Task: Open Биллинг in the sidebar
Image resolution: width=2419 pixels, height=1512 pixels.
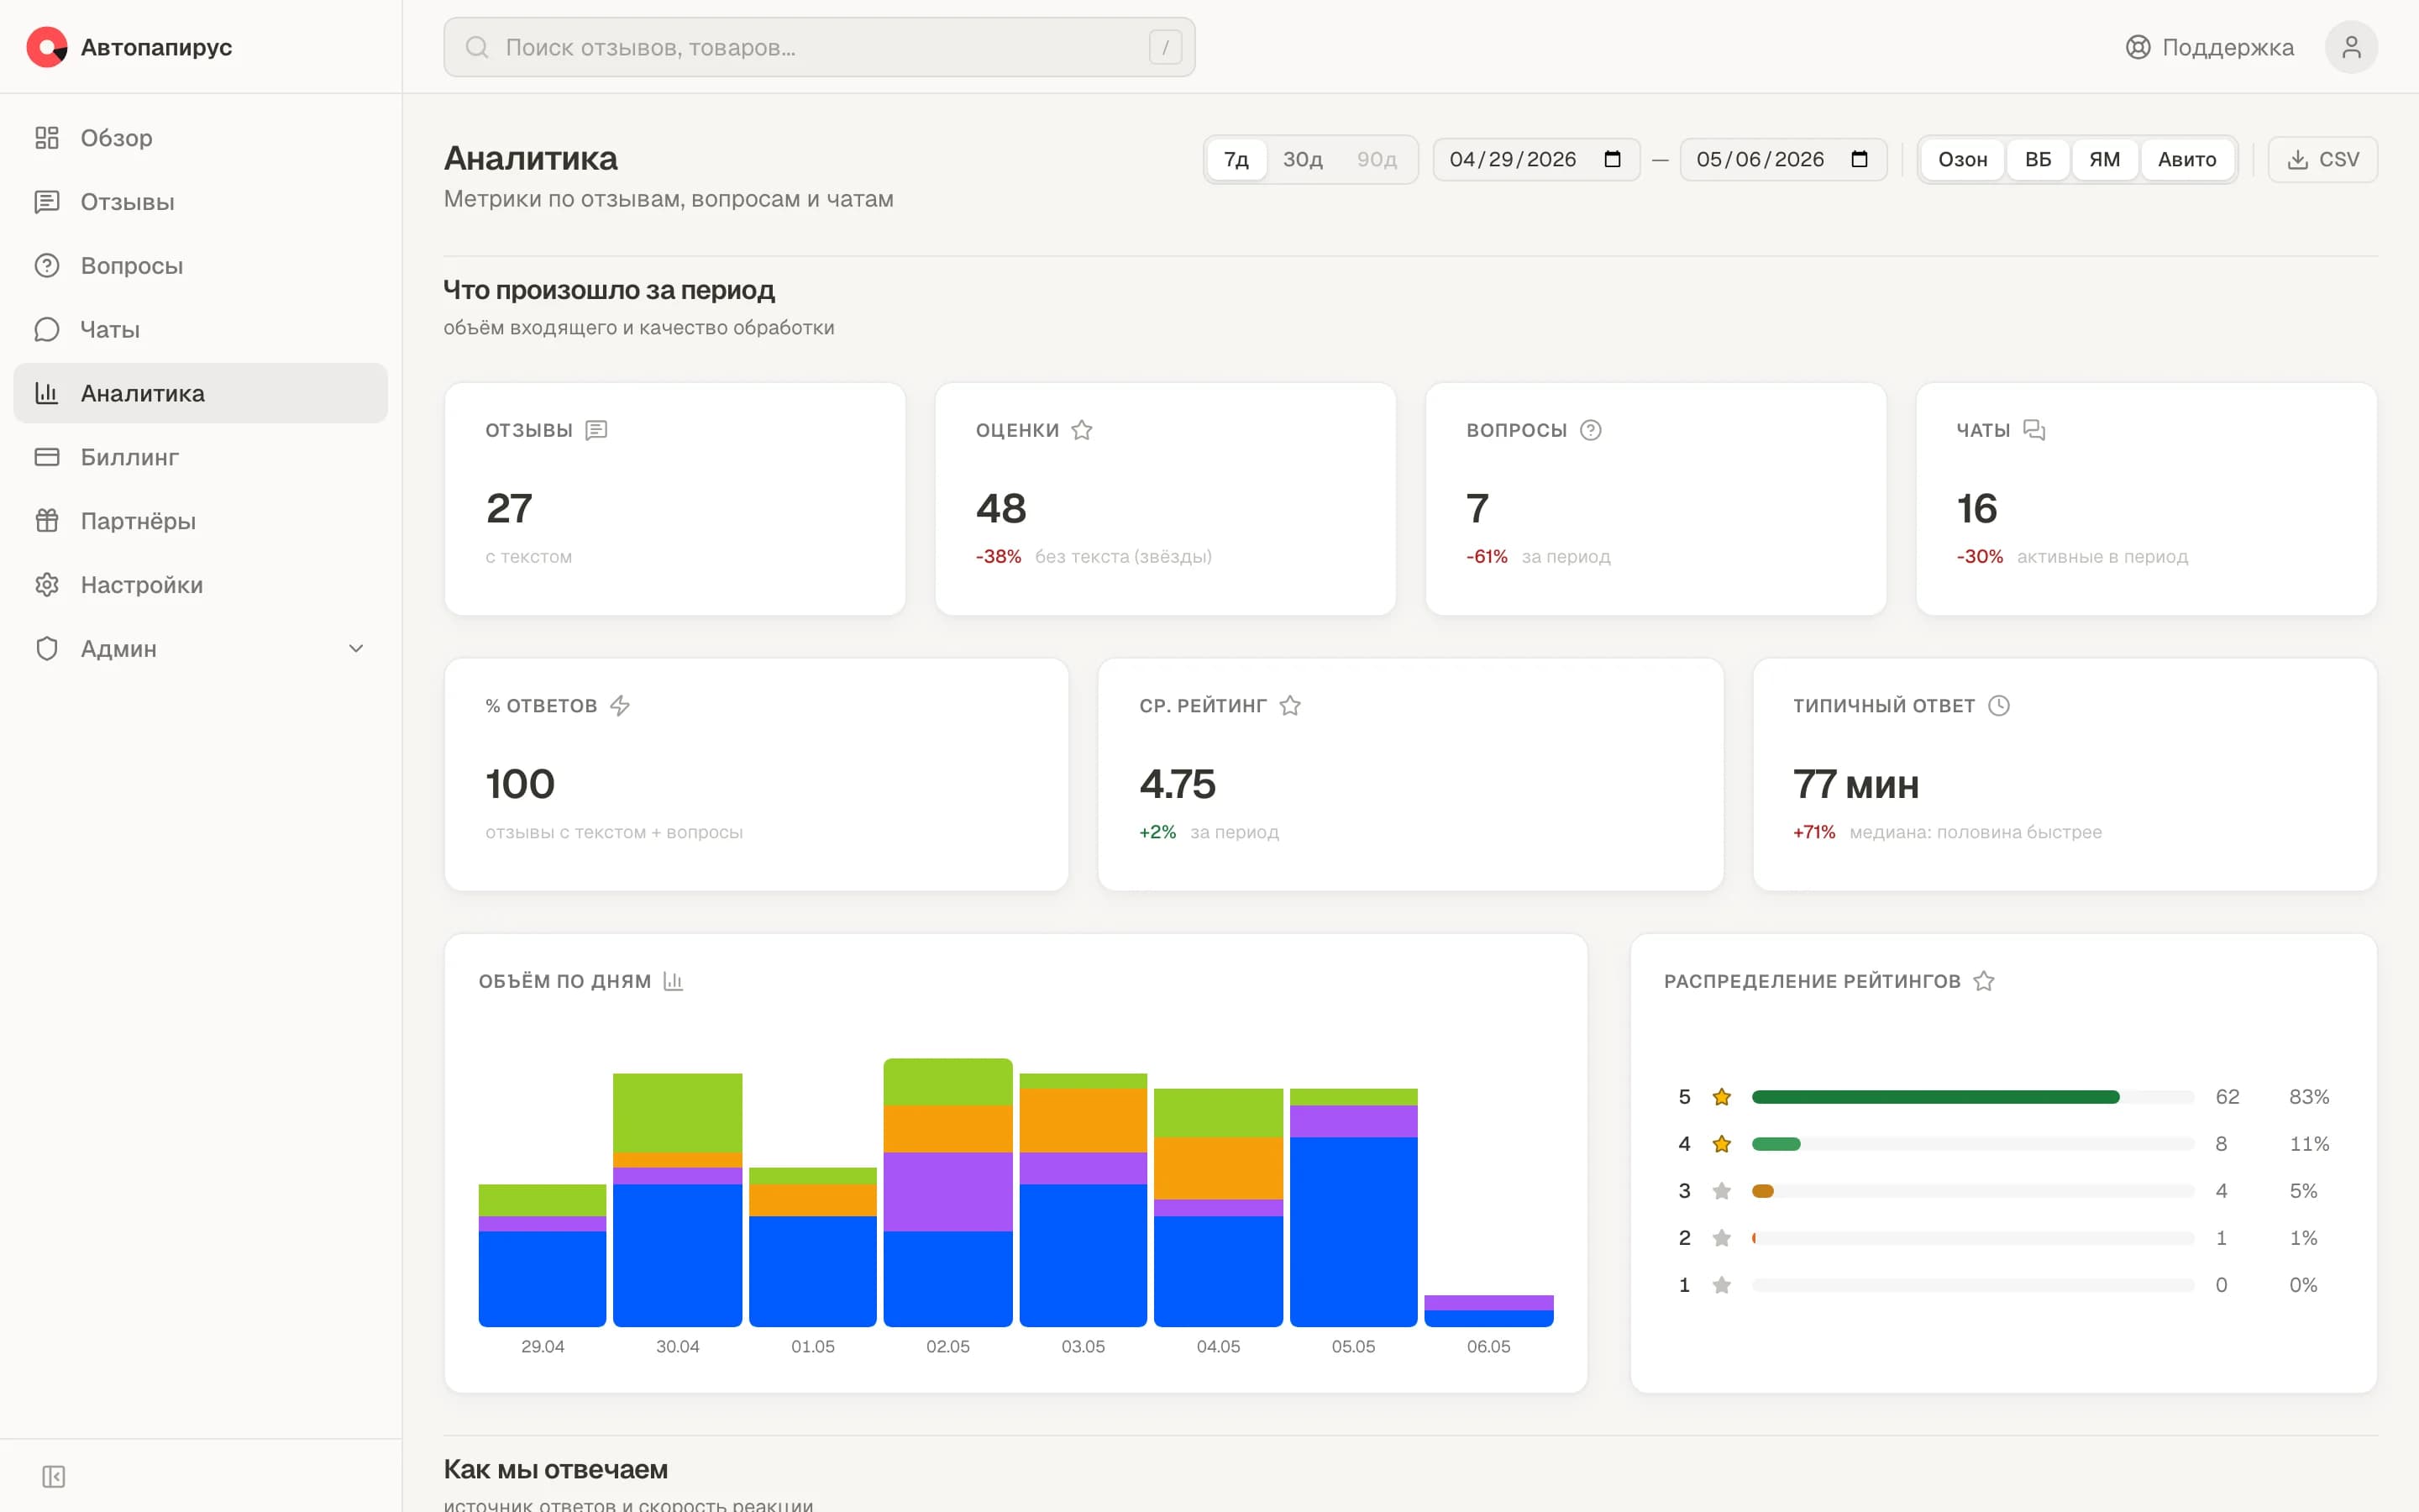Action: pos(200,457)
